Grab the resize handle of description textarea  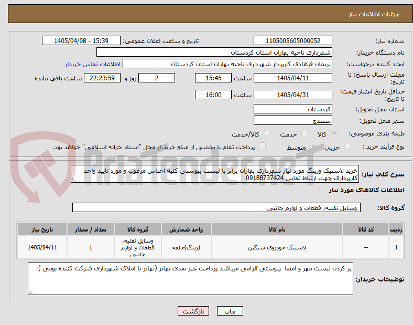pyautogui.click(x=73, y=180)
